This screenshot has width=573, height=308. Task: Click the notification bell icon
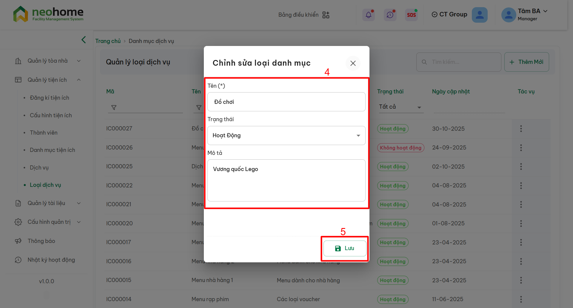(x=369, y=15)
